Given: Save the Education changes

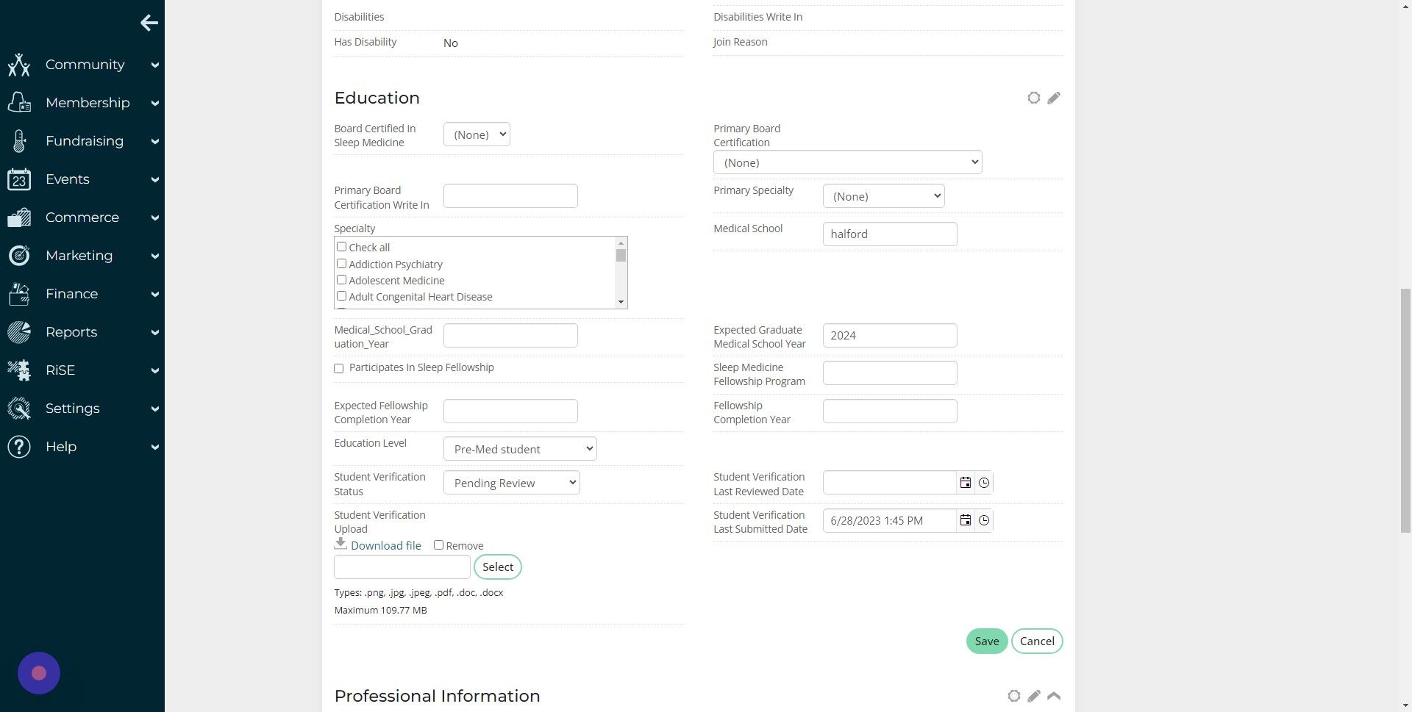Looking at the screenshot, I should pos(986,641).
